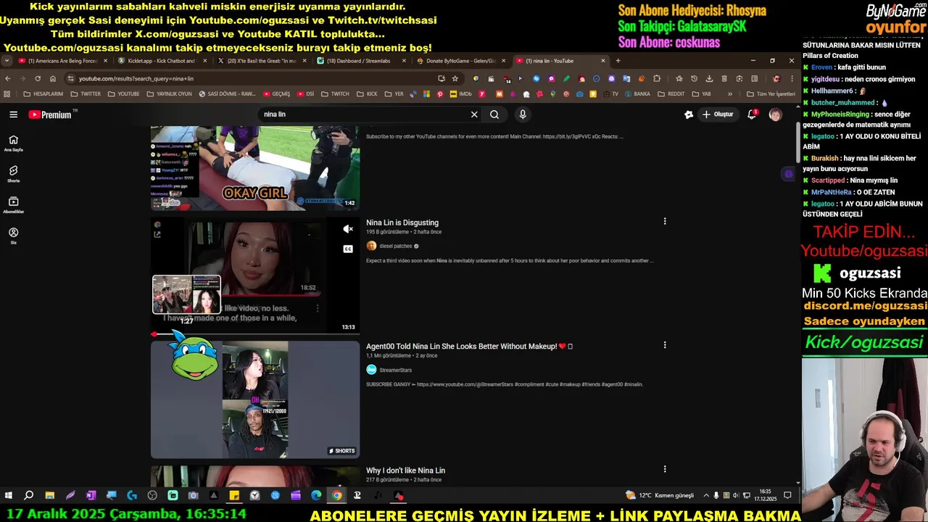Screen dimensions: 928x522
Task: Open the Agent00 Told Nina Lin video title
Action: click(469, 347)
